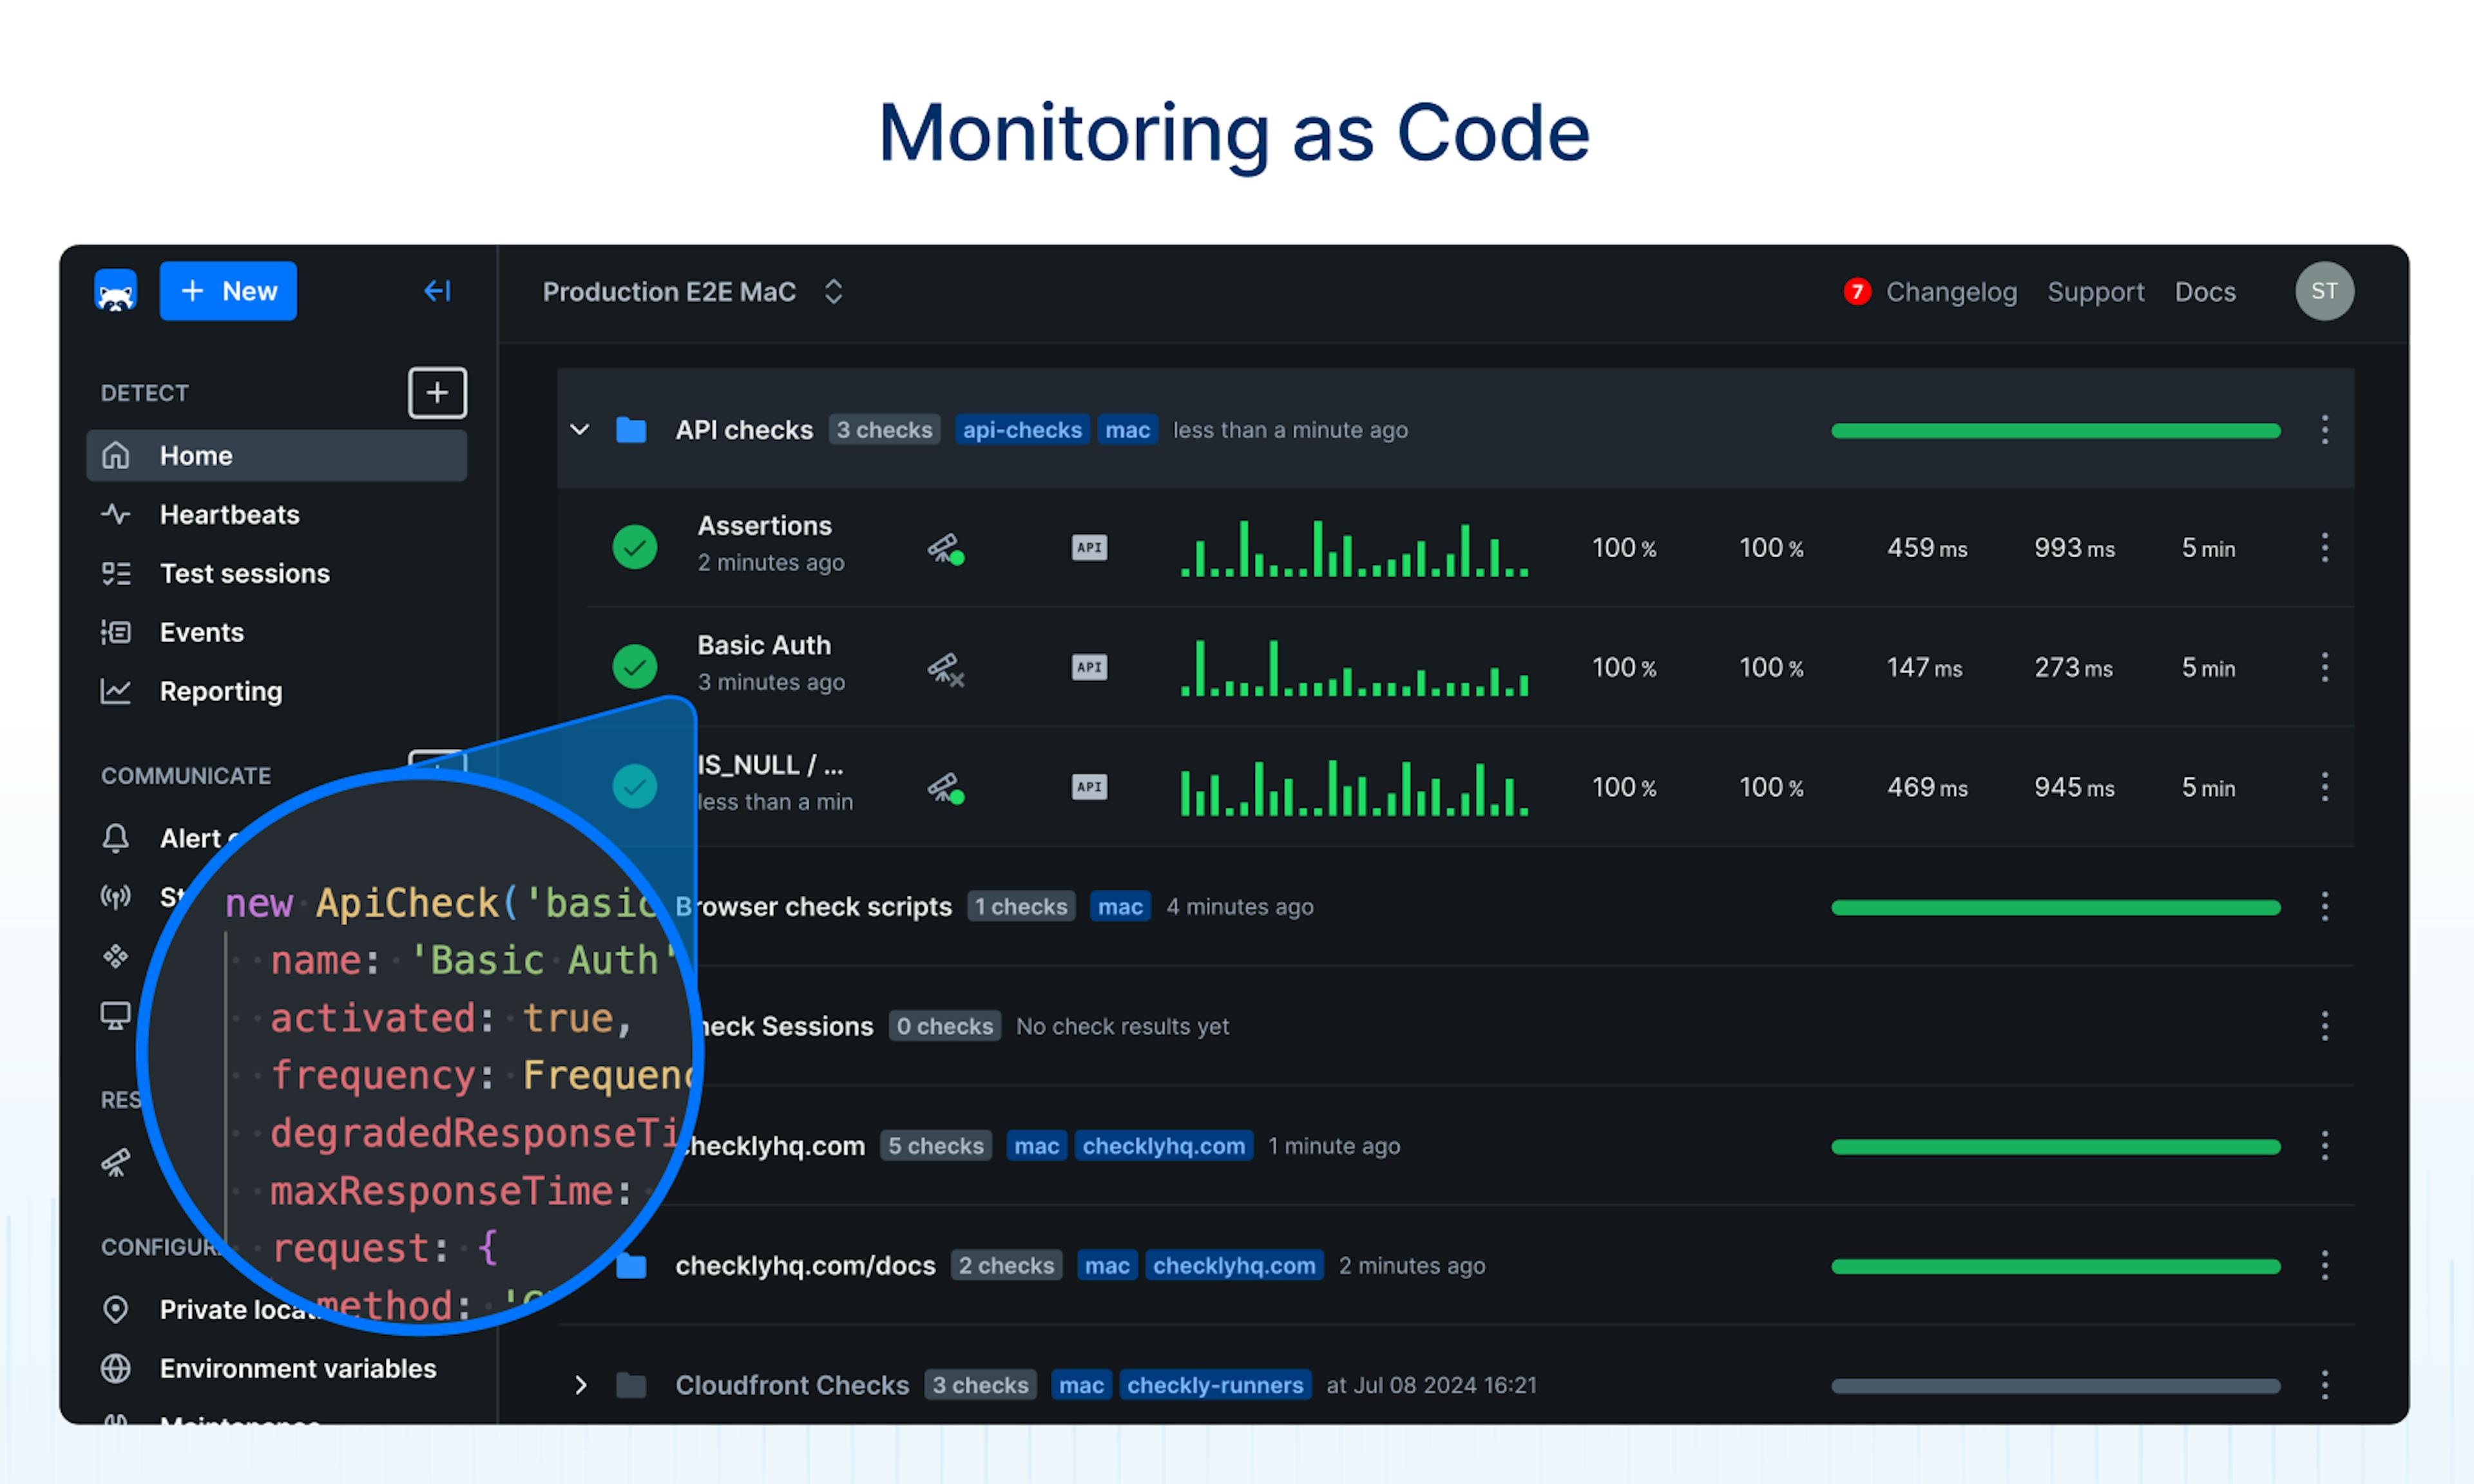2474x1484 pixels.
Task: Open Cloudfront Checks options menu
Action: pos(2324,1385)
